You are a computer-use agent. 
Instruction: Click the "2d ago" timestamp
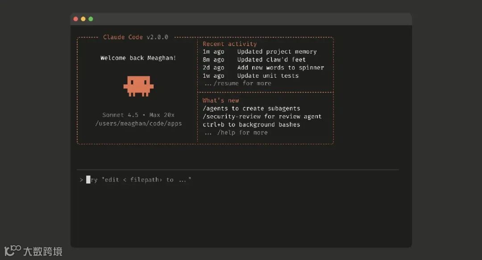coord(213,68)
